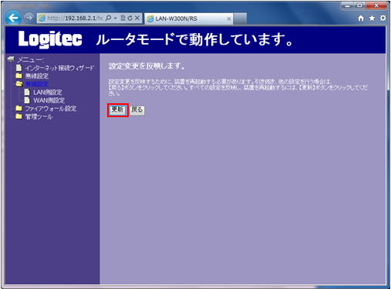Open the address bar dropdown arrow
The height and width of the screenshot is (289, 391).
coord(116,18)
